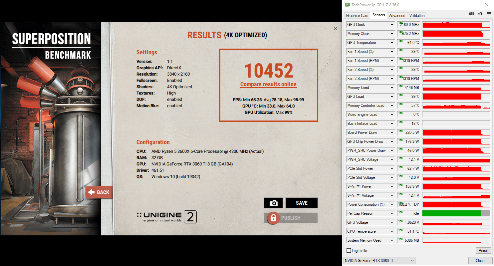
Task: Click the BACK button in Superposition
Action: click(x=99, y=192)
